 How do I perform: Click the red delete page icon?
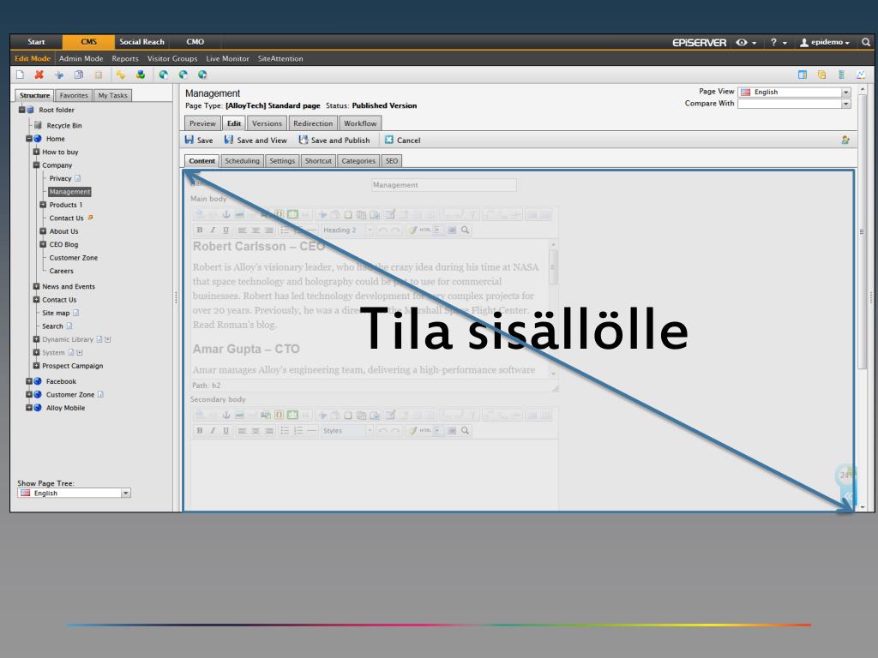pos(39,75)
